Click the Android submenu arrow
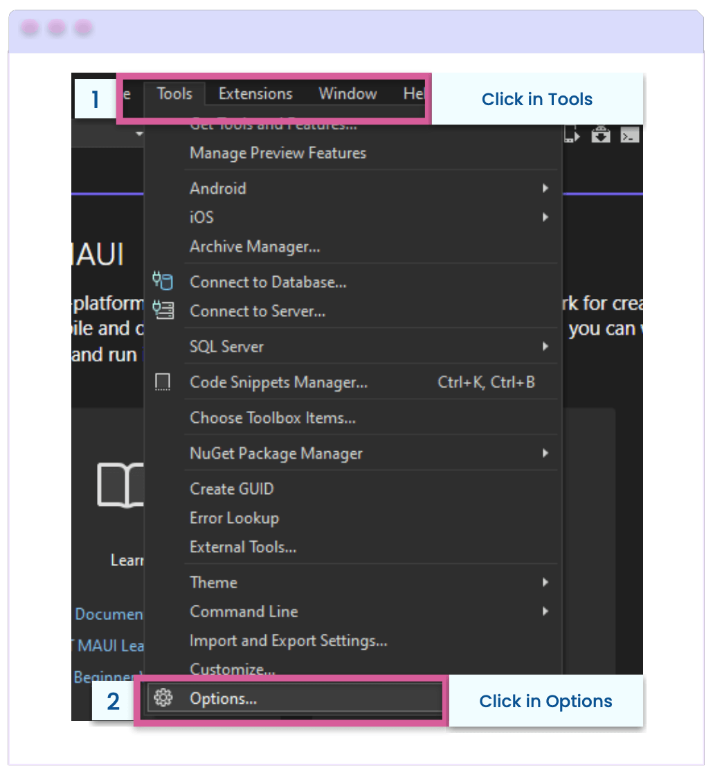Image resolution: width=713 pixels, height=775 pixels. [545, 188]
